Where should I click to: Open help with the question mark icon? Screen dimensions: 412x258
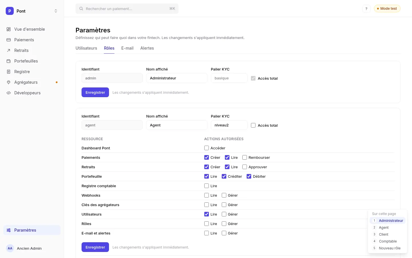[366, 9]
